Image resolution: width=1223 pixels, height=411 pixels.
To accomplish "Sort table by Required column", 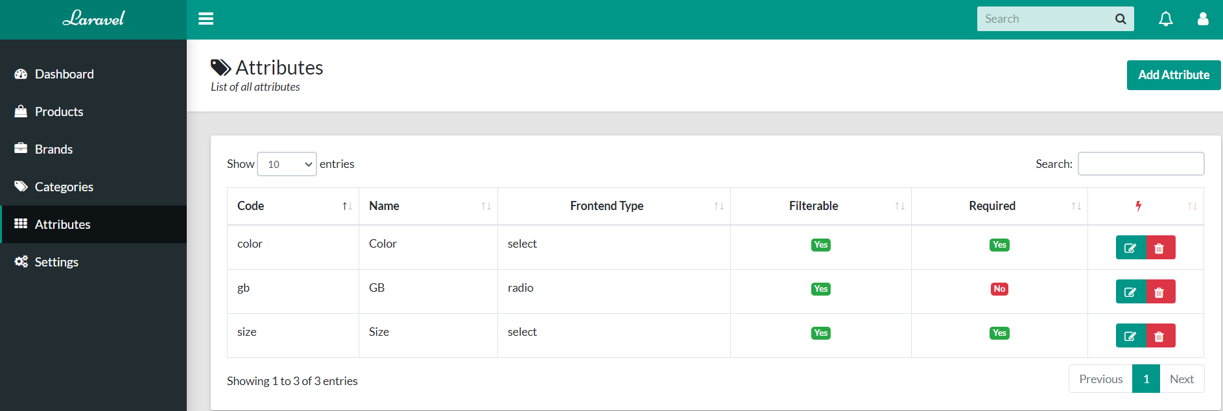I will point(999,206).
